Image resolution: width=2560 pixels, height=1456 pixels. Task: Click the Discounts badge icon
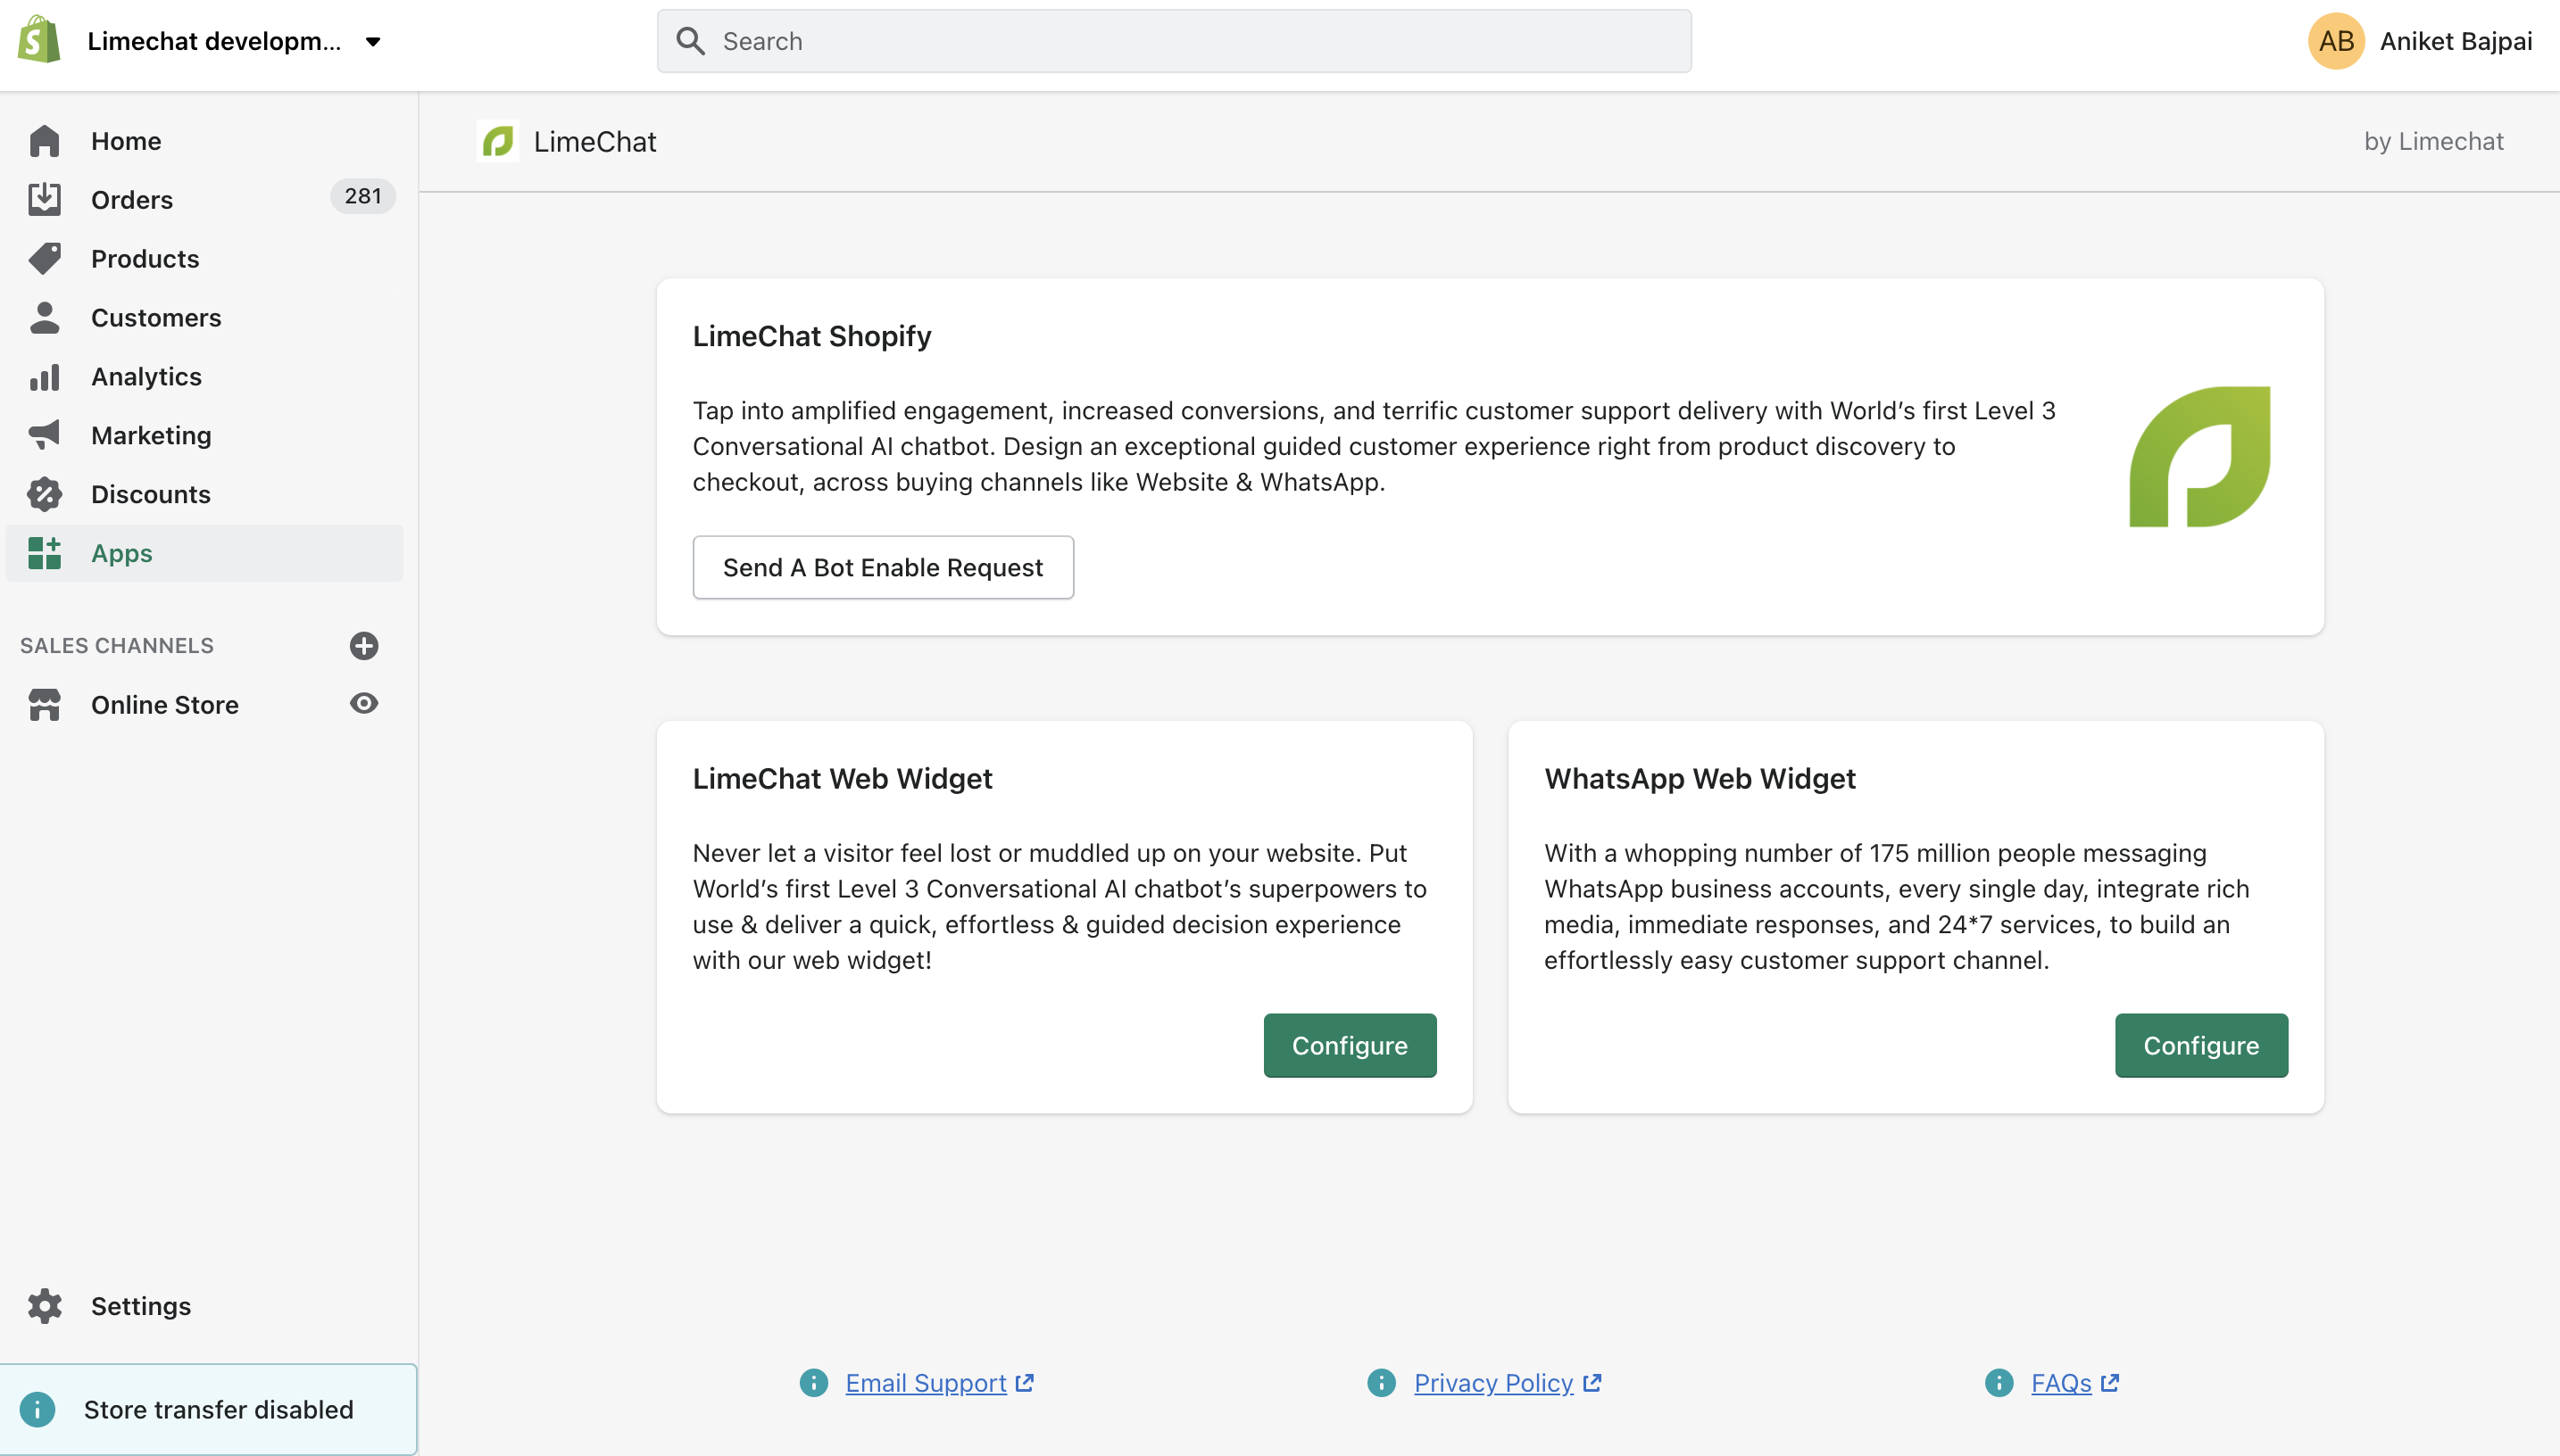45,494
